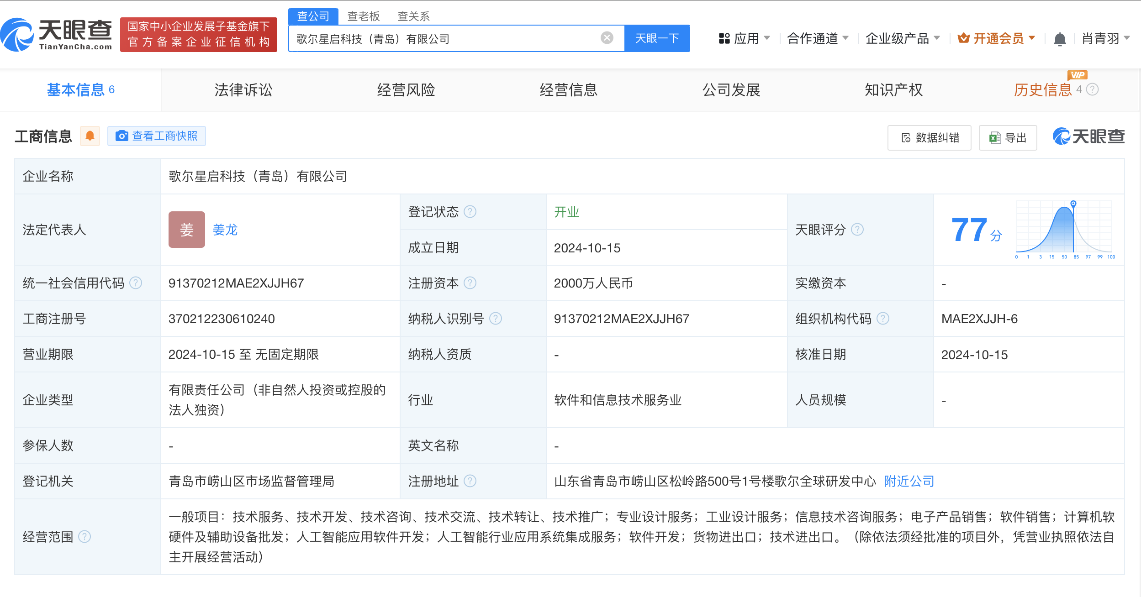This screenshot has height=597, width=1141.
Task: Switch to the 法律诉讼 tab
Action: coord(243,90)
